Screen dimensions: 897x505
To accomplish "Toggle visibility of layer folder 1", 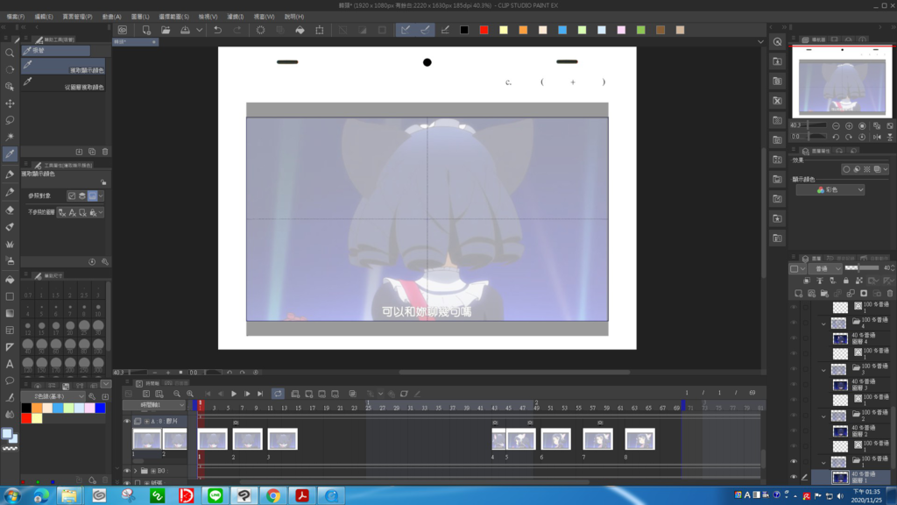I will coord(794,461).
